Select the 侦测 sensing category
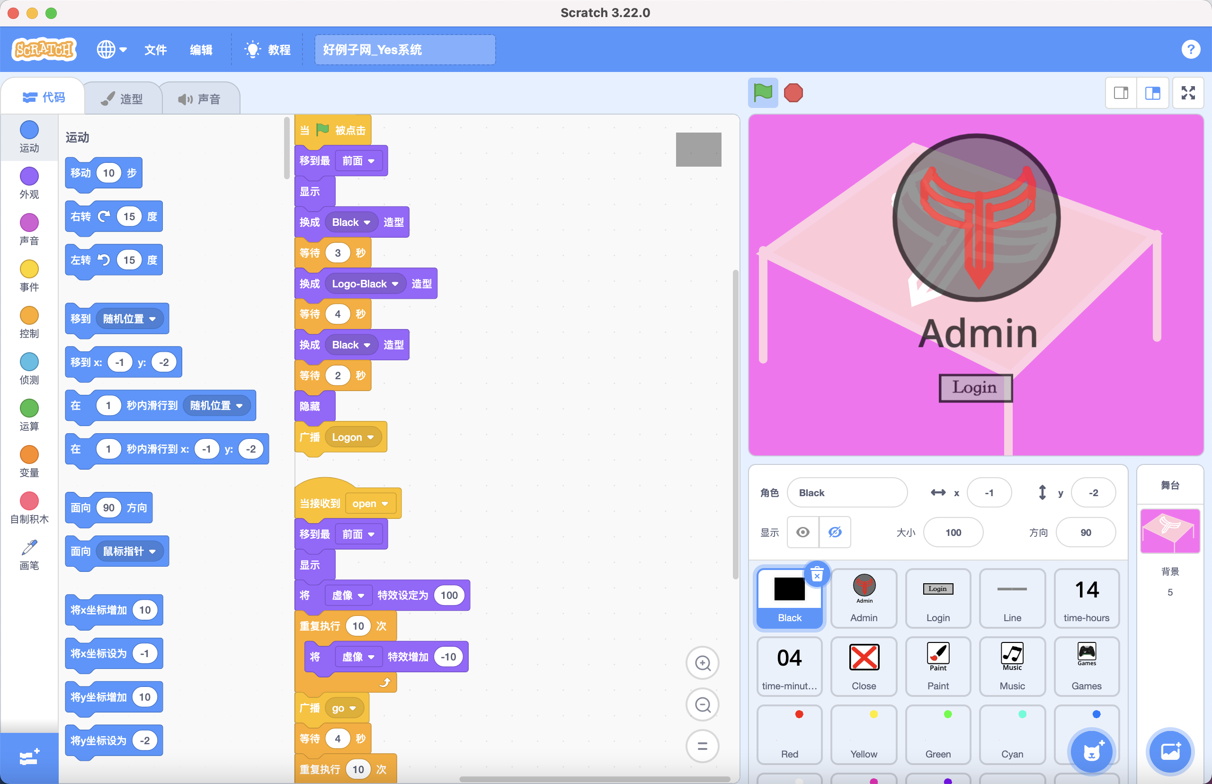This screenshot has width=1212, height=784. [x=29, y=369]
